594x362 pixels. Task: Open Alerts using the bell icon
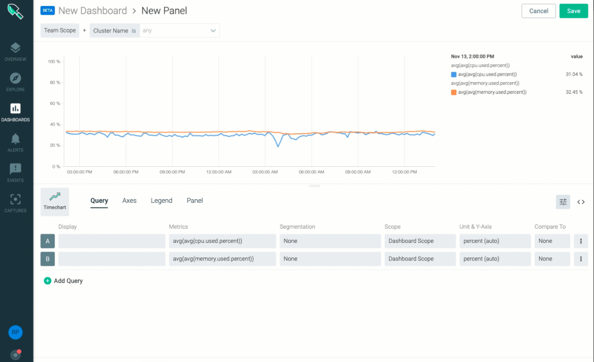click(x=15, y=142)
